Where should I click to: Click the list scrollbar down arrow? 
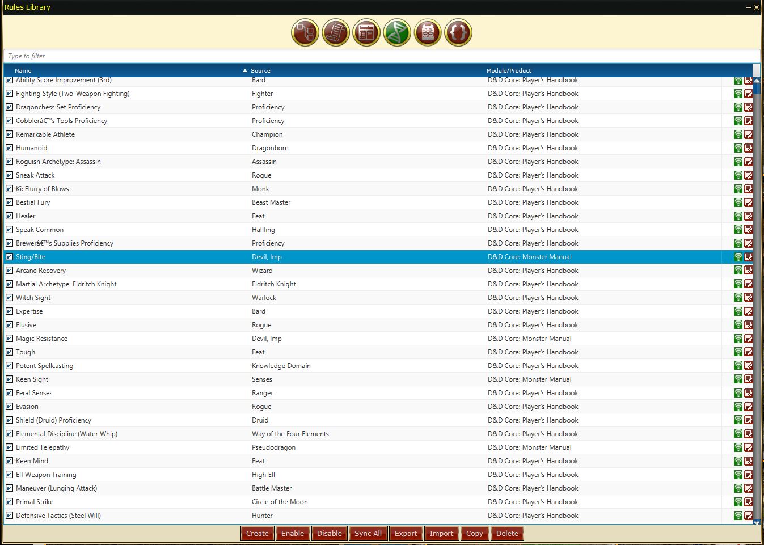[x=757, y=522]
